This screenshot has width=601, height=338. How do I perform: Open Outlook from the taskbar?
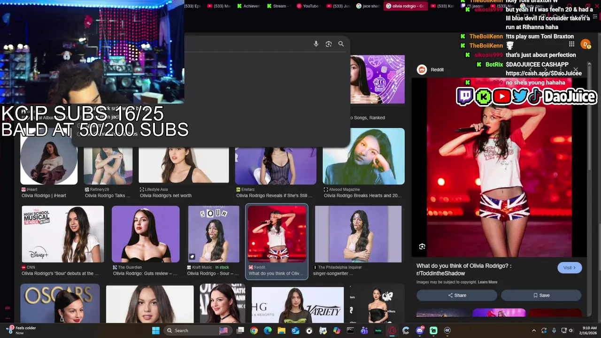[x=295, y=330]
